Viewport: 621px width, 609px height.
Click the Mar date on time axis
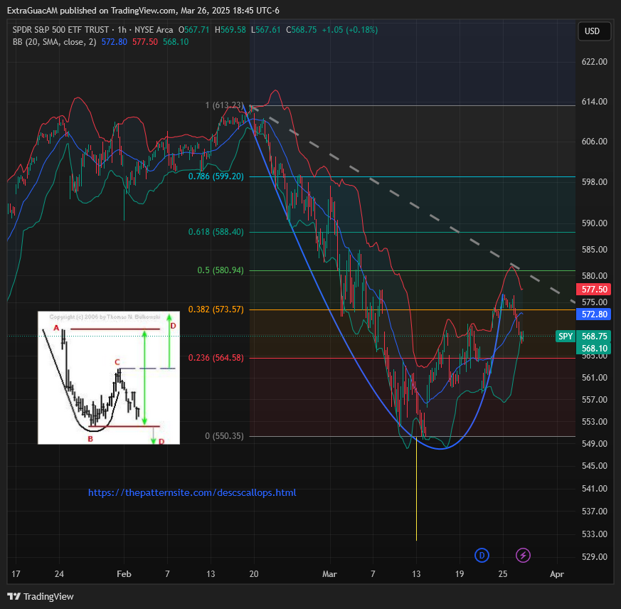click(329, 573)
